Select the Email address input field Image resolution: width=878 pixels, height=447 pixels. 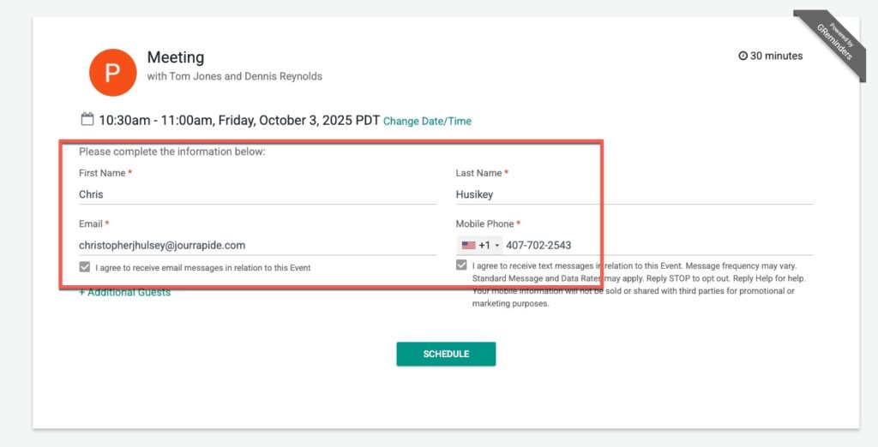(257, 245)
